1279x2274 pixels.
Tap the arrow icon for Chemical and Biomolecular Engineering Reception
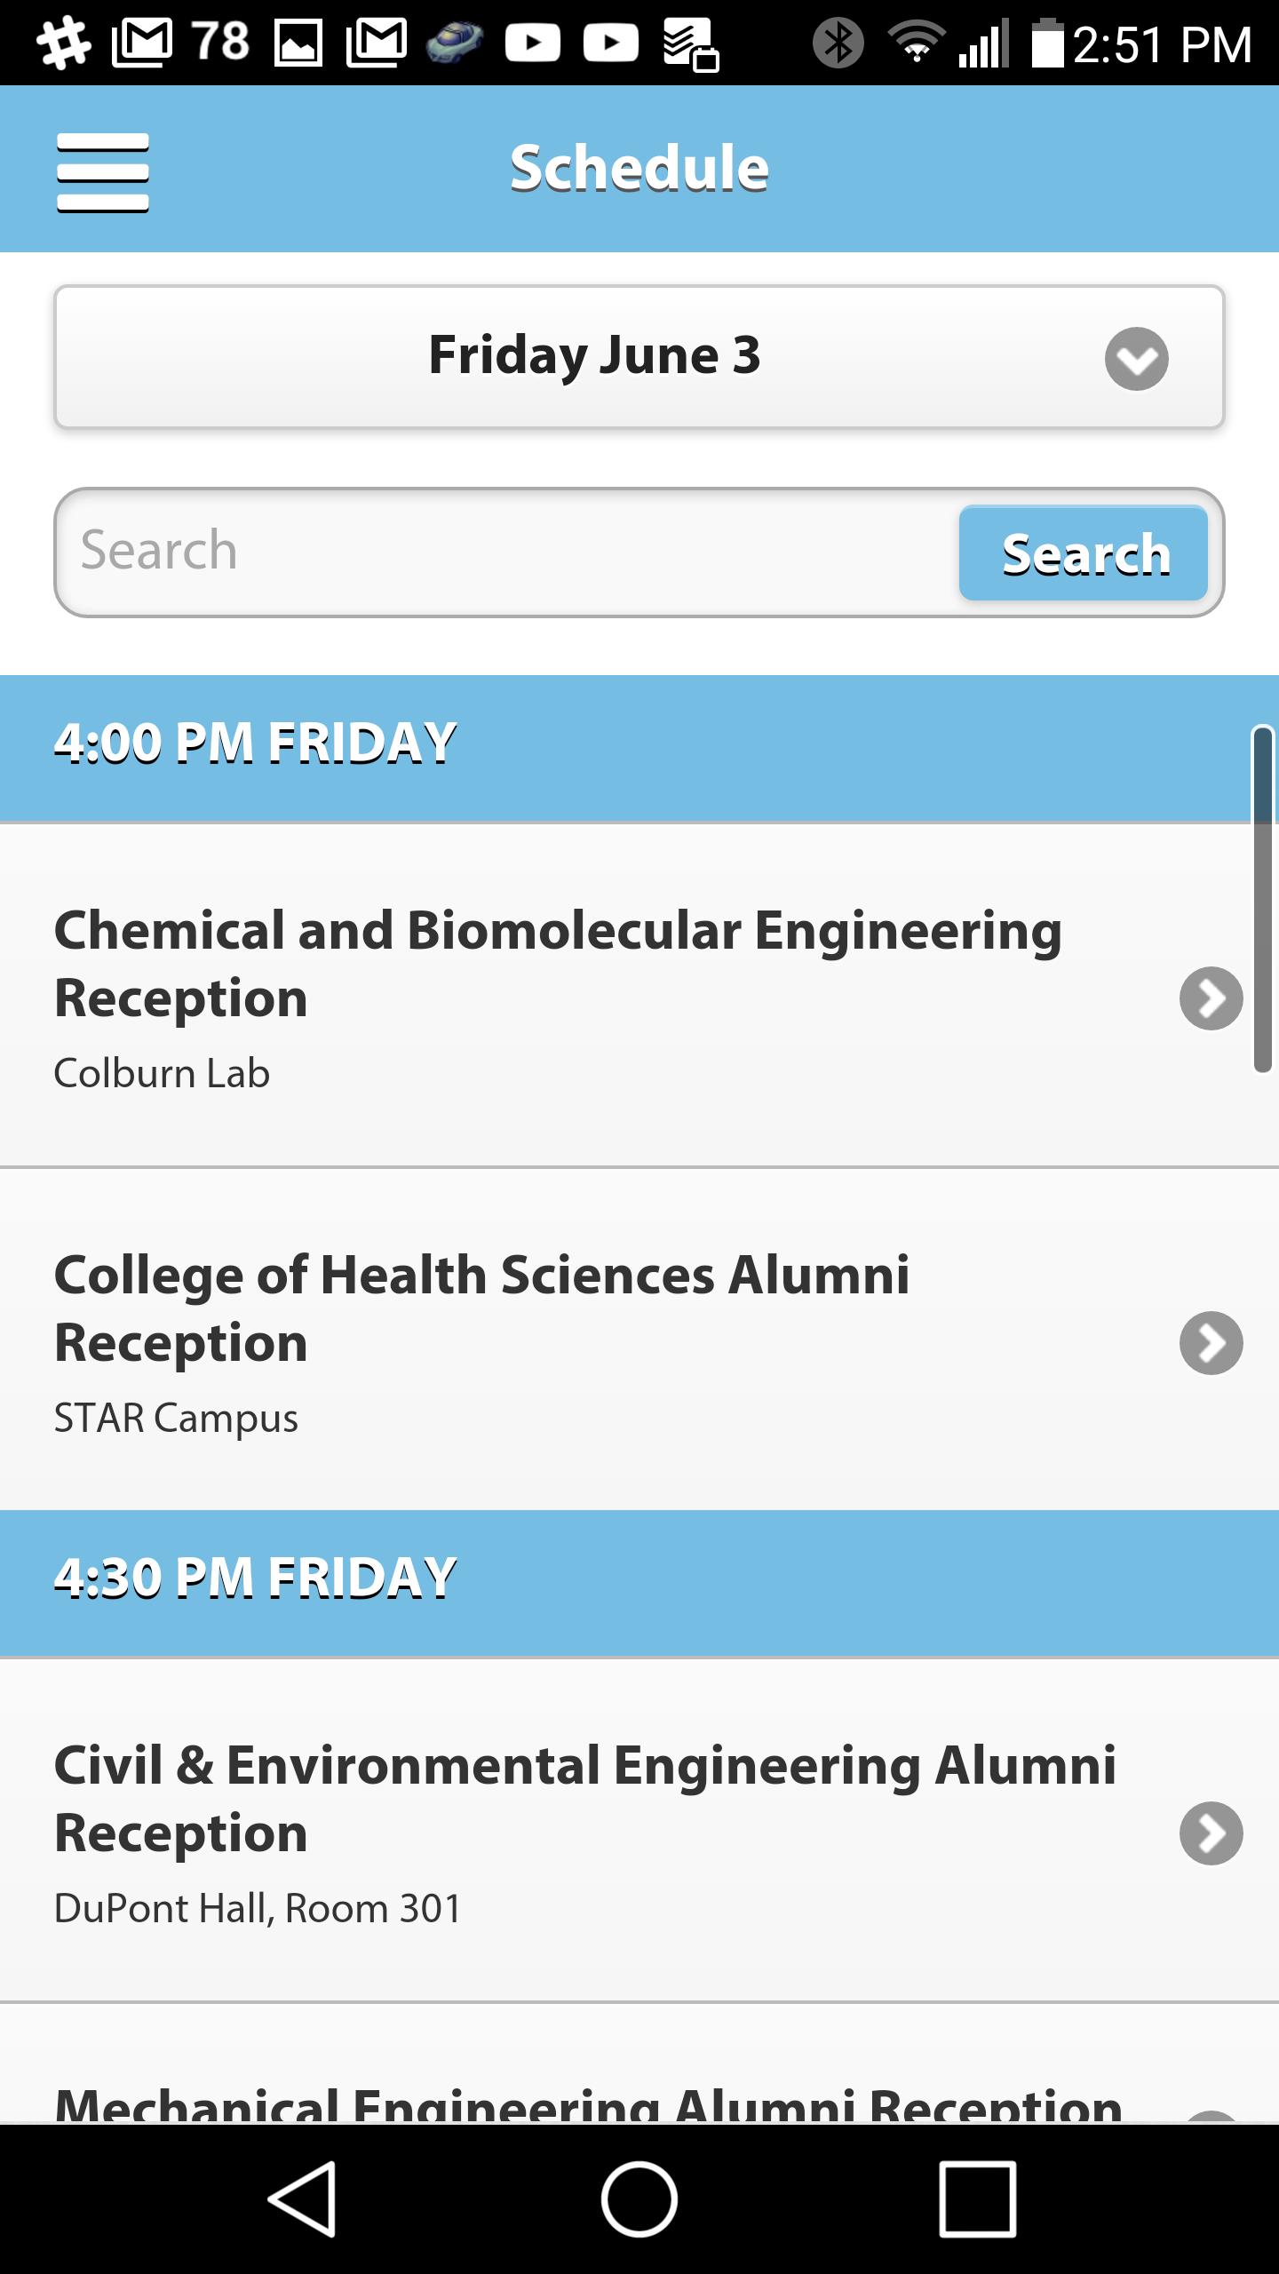[1211, 998]
